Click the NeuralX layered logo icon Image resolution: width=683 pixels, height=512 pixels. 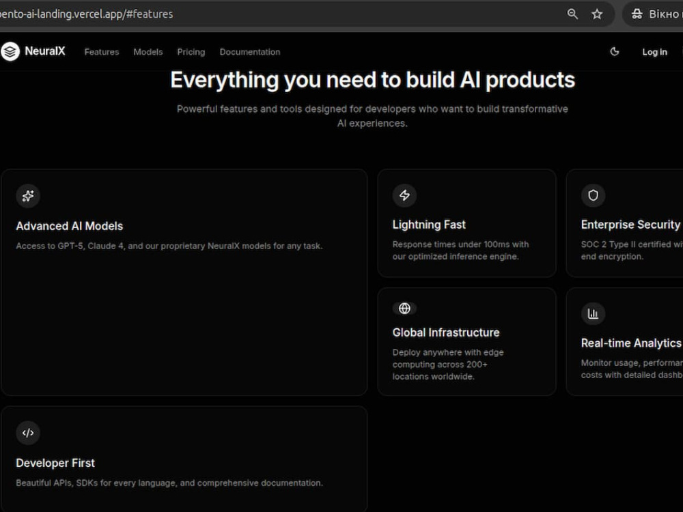coord(10,52)
